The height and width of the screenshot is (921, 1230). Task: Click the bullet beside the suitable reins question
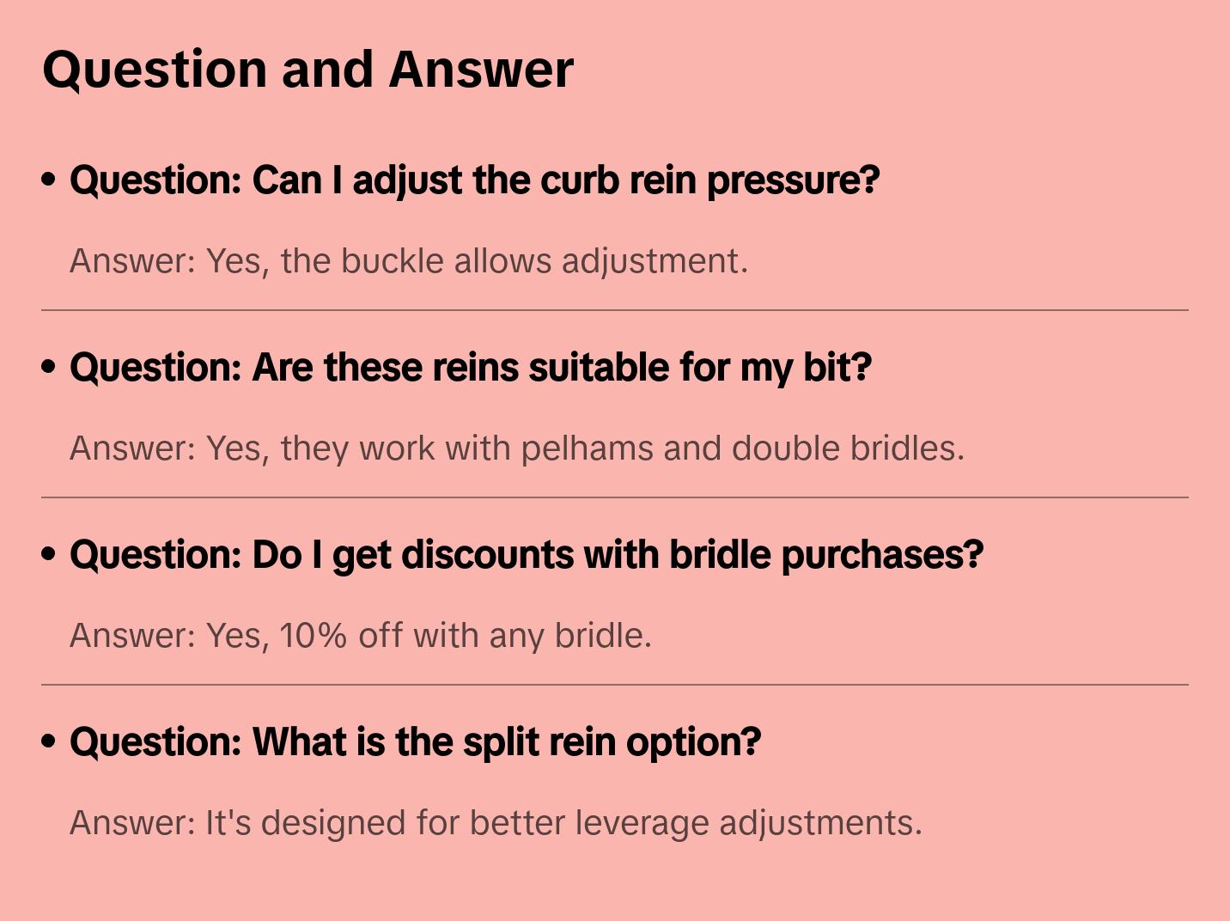49,367
